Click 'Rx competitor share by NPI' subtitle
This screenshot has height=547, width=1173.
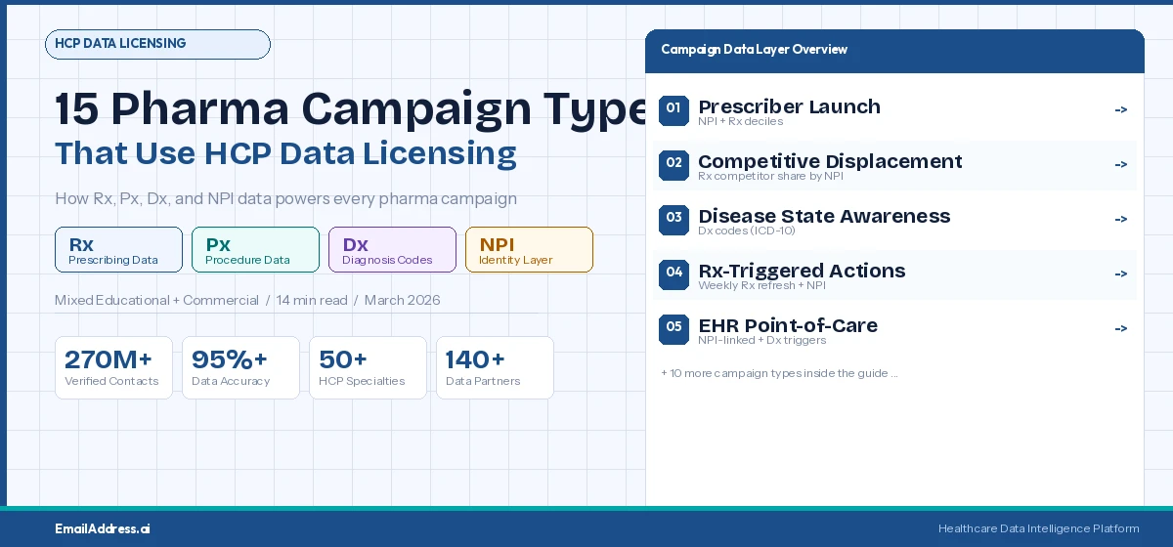[x=770, y=177]
